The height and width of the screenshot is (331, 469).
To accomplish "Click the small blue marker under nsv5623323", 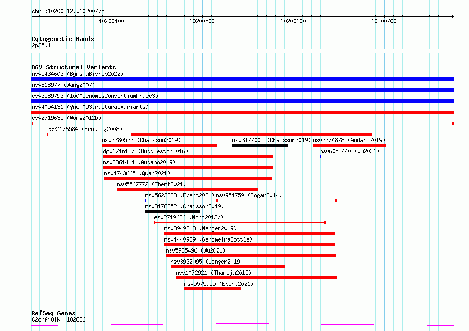I will click(146, 200).
